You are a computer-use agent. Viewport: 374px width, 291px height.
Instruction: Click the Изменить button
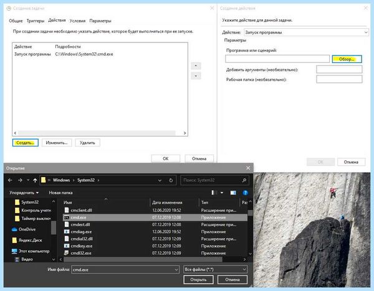tap(57, 143)
